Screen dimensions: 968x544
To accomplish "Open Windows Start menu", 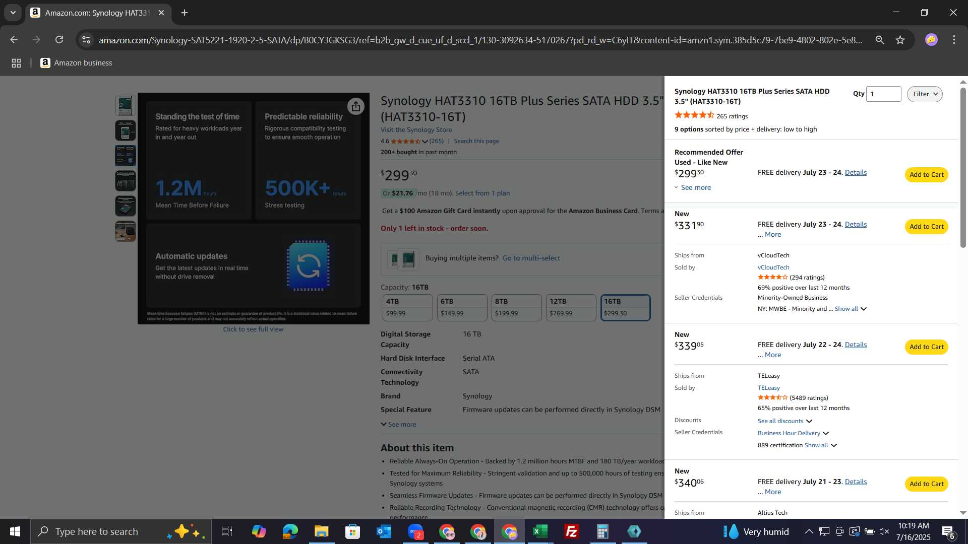I will click(x=15, y=531).
